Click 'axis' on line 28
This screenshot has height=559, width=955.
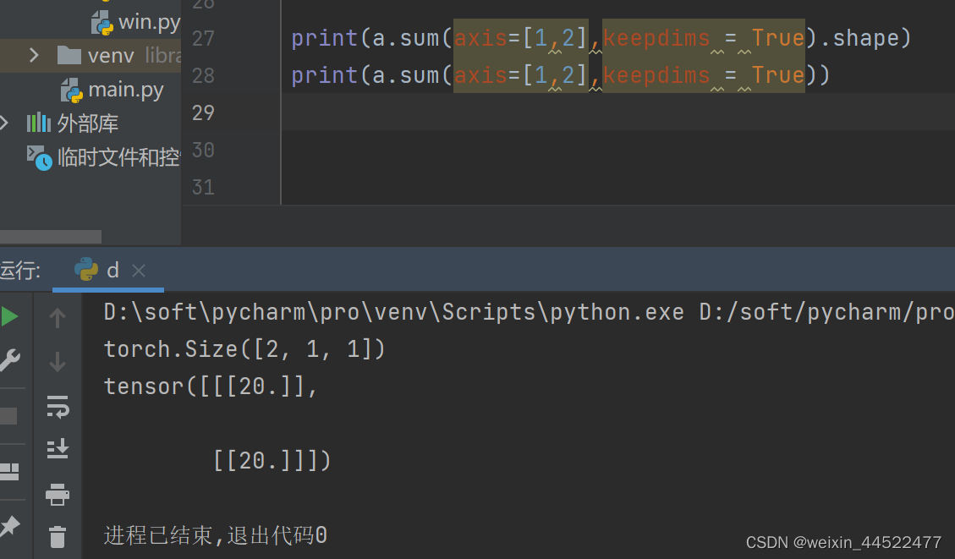click(480, 75)
